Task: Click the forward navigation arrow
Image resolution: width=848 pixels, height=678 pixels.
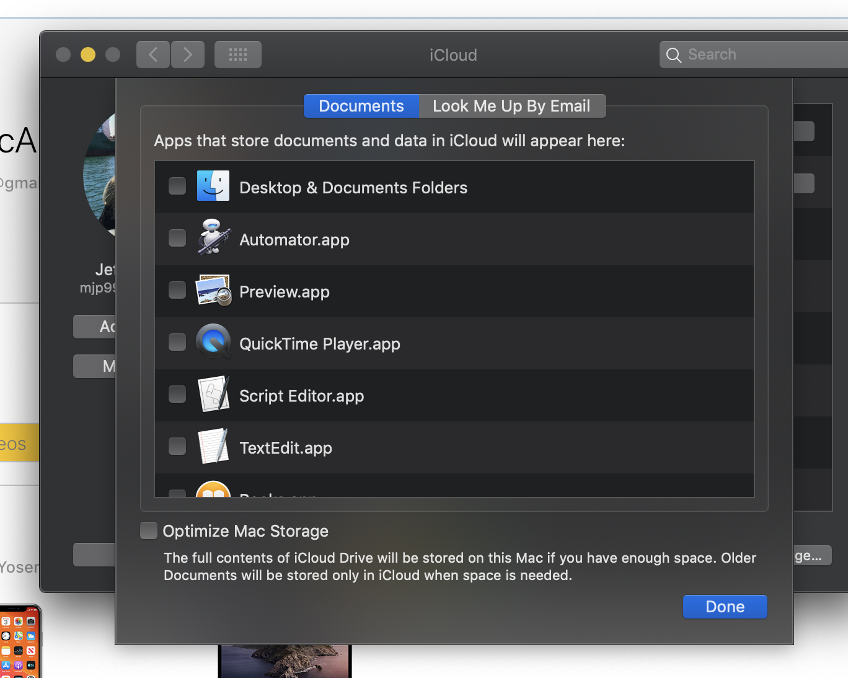Action: pos(188,55)
